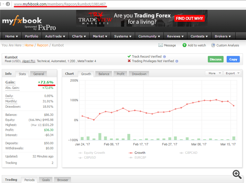
Task: Click the Deposits value $50.00
Action: pos(49,143)
